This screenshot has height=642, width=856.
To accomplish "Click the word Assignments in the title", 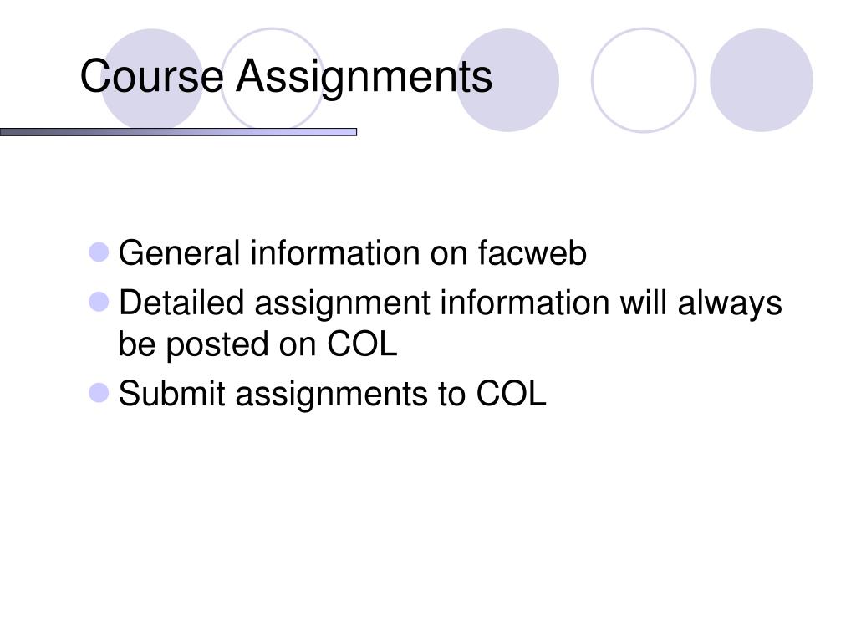I will [364, 77].
